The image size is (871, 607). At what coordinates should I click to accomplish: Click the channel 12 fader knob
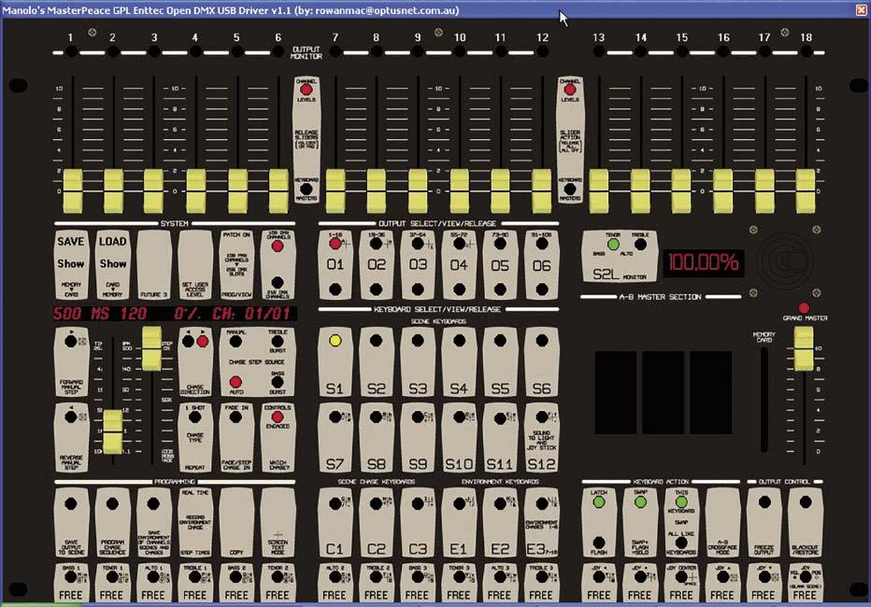click(542, 191)
